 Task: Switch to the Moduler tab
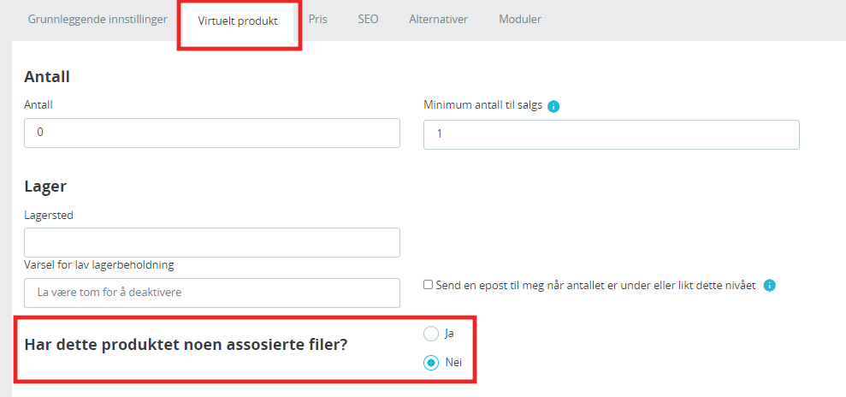pyautogui.click(x=520, y=20)
